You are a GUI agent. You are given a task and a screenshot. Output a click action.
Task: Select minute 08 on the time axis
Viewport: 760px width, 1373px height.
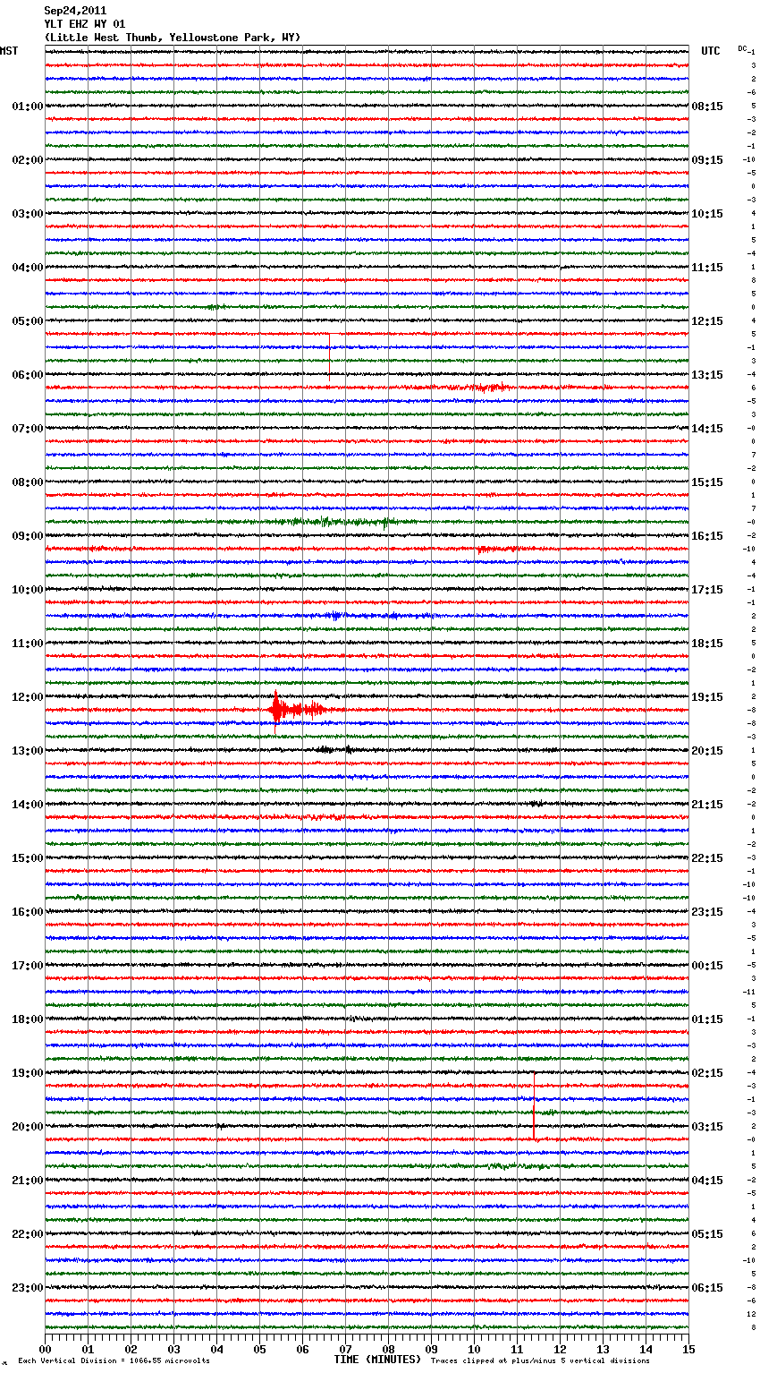point(389,1349)
